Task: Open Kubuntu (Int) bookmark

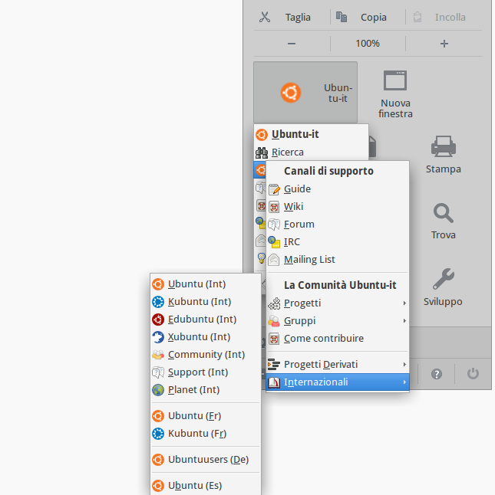Action: pyautogui.click(x=199, y=302)
